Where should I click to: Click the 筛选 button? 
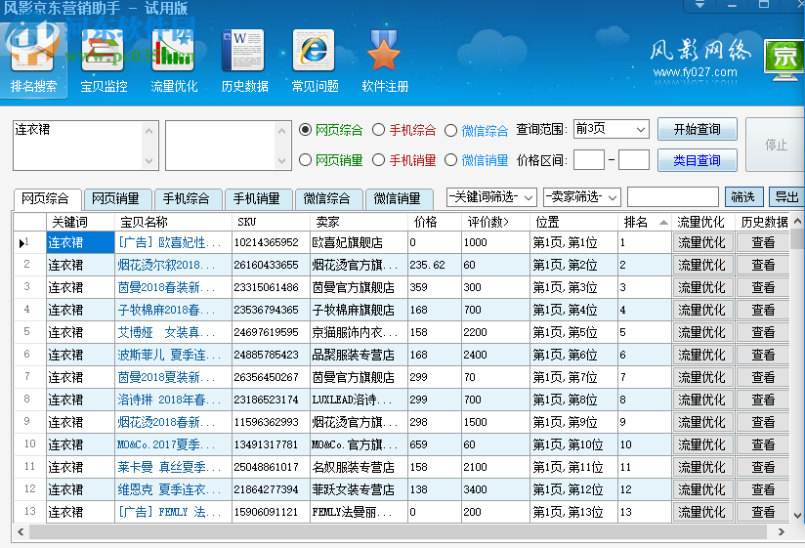tap(743, 197)
